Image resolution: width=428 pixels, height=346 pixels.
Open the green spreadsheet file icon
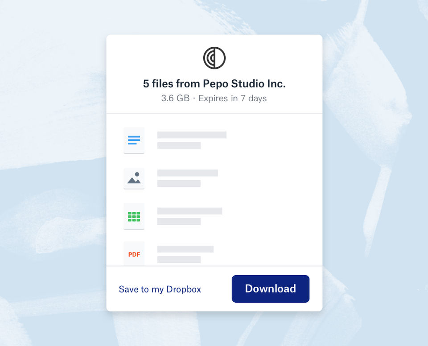click(x=134, y=216)
